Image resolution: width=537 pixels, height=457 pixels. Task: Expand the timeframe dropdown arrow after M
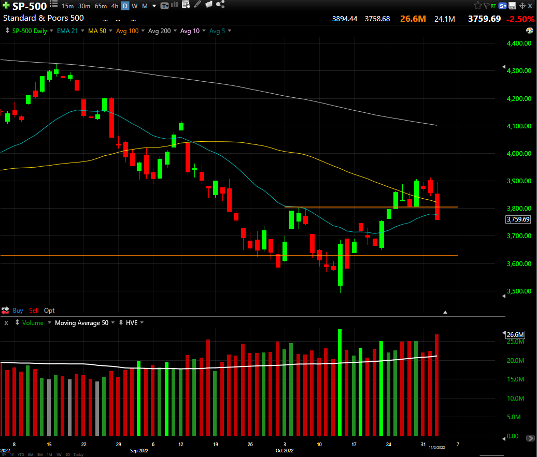tap(154, 6)
